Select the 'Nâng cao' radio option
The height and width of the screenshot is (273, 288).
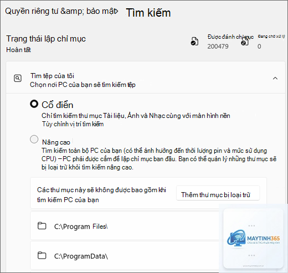tap(34, 139)
